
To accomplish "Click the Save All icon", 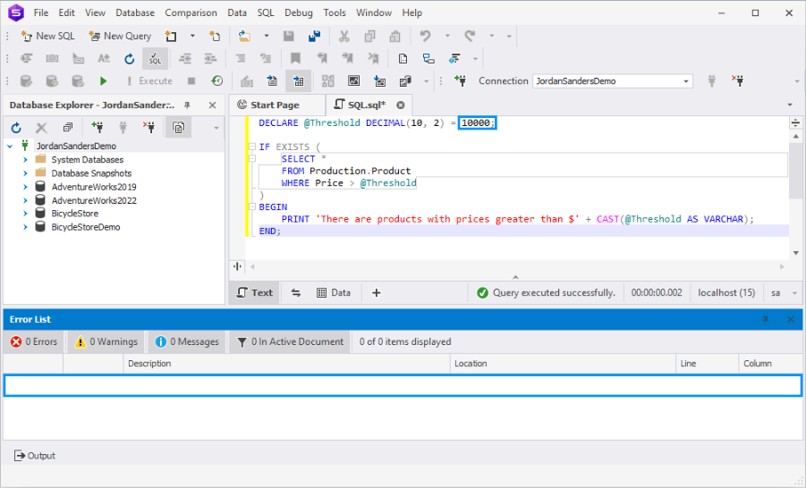I will pos(314,36).
